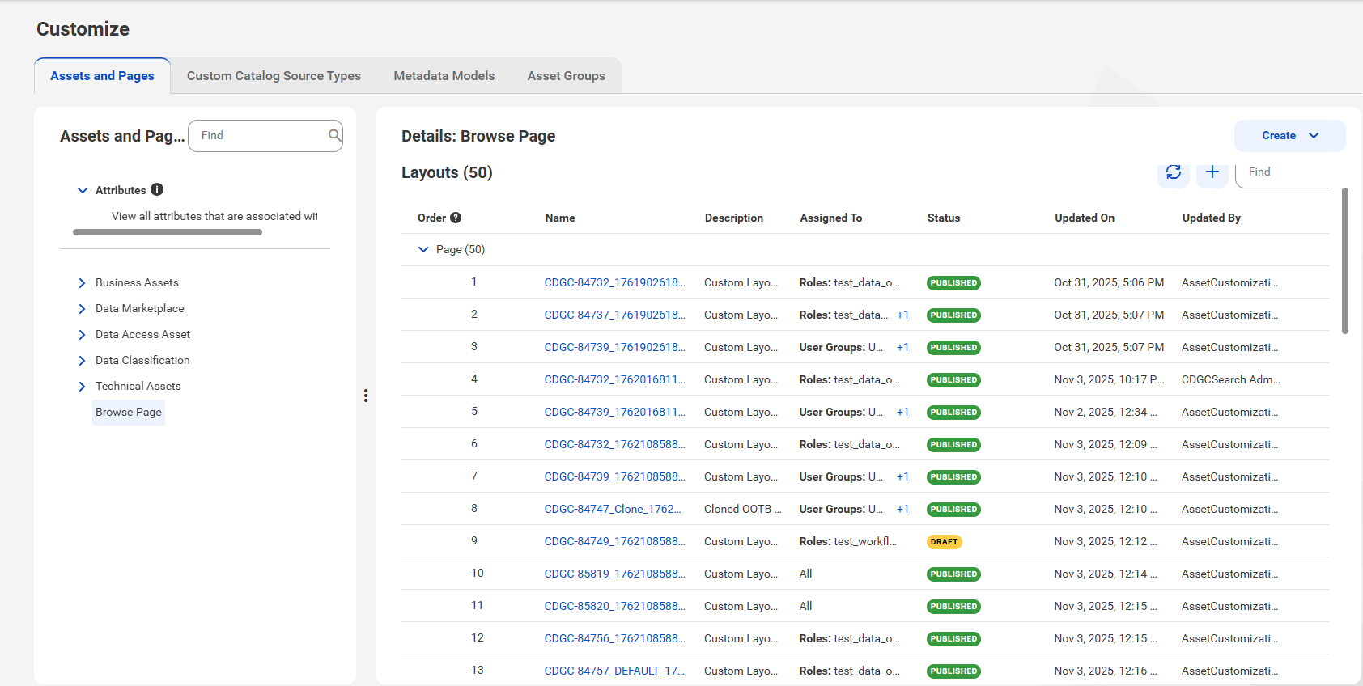
Task: Click the Business Assets tree label
Action: (x=137, y=283)
